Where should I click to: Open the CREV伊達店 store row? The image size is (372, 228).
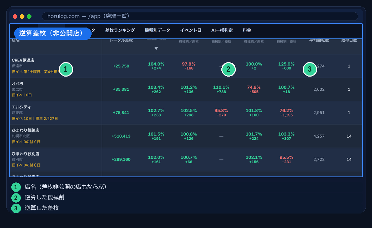pyautogui.click(x=186, y=66)
